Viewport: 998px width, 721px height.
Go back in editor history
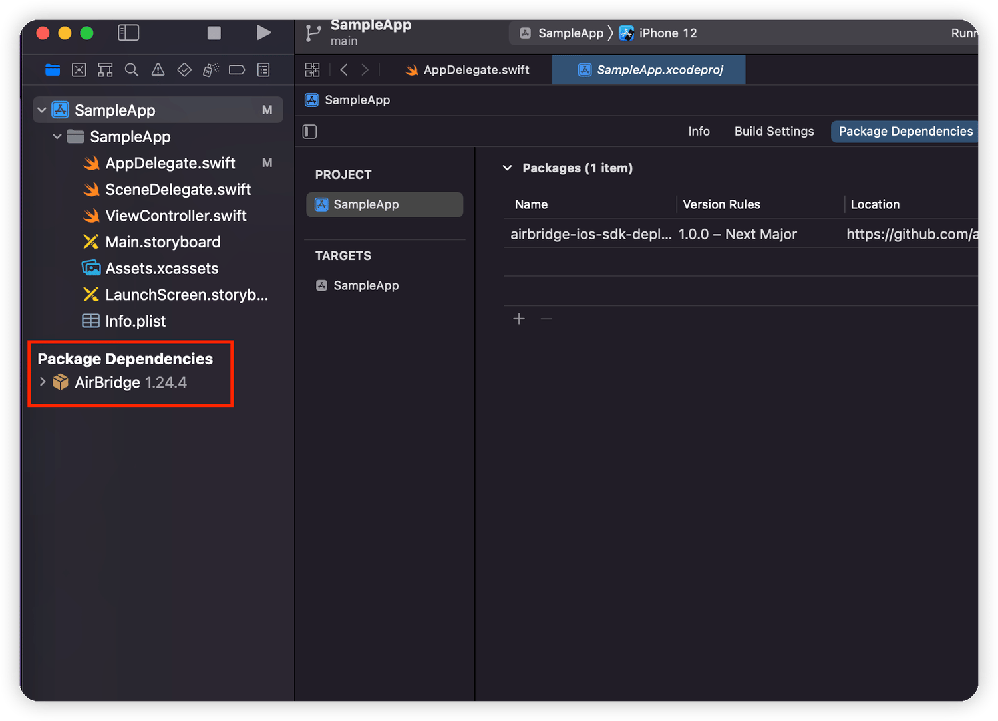click(x=344, y=70)
